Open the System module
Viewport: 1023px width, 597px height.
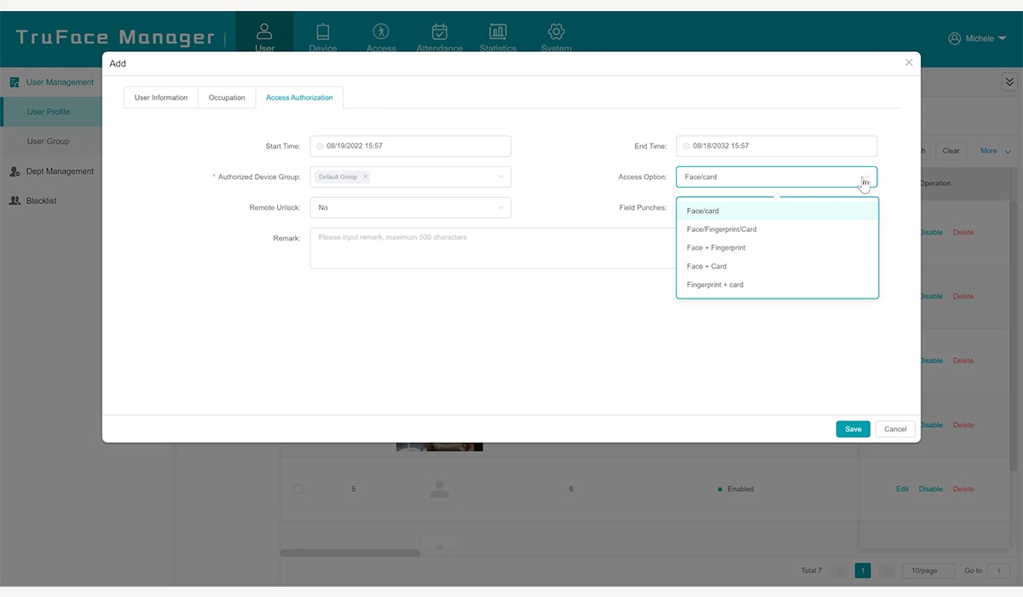click(556, 34)
